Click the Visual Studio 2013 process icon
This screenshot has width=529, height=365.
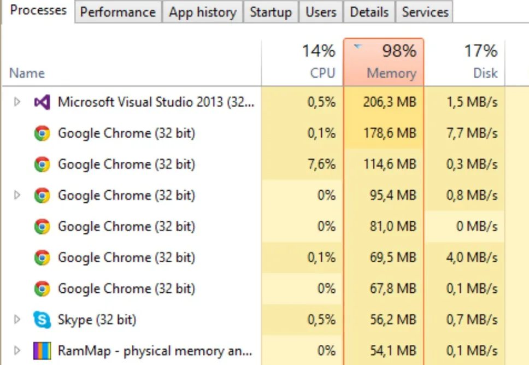click(42, 102)
